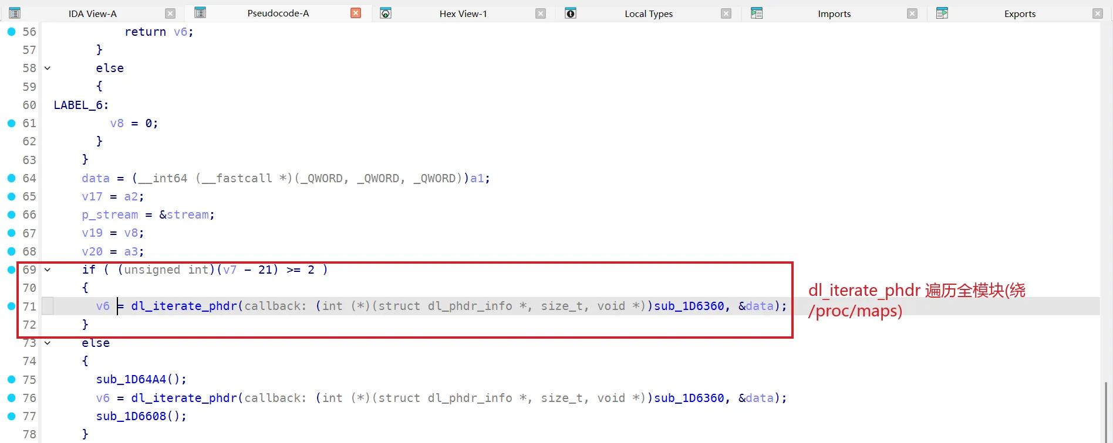Viewport: 1113px width, 443px height.
Task: Open the Imports tab
Action: tap(834, 13)
